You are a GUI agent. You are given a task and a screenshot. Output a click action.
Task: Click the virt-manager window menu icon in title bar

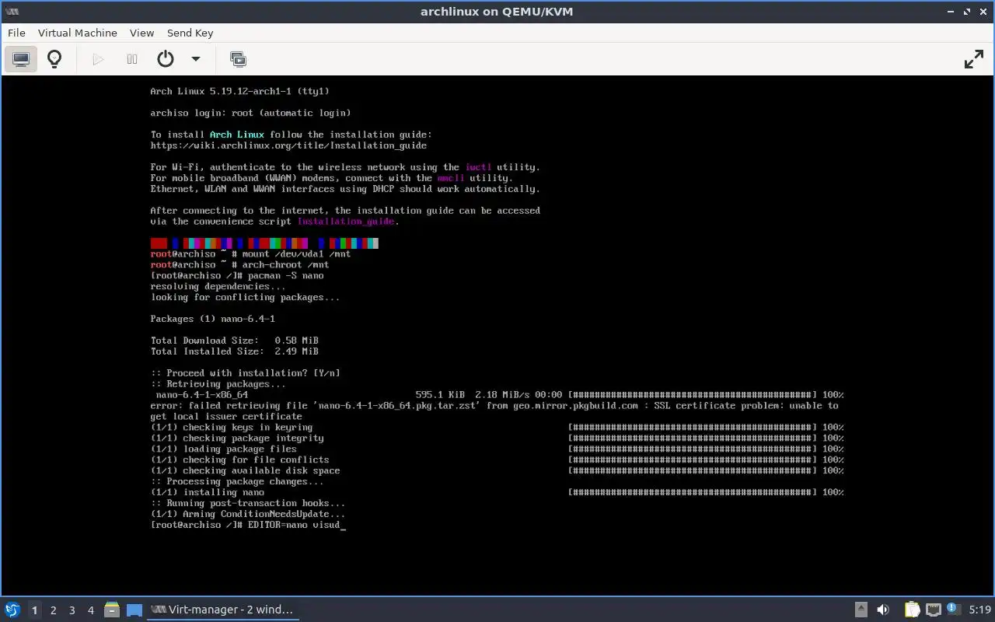(12, 11)
